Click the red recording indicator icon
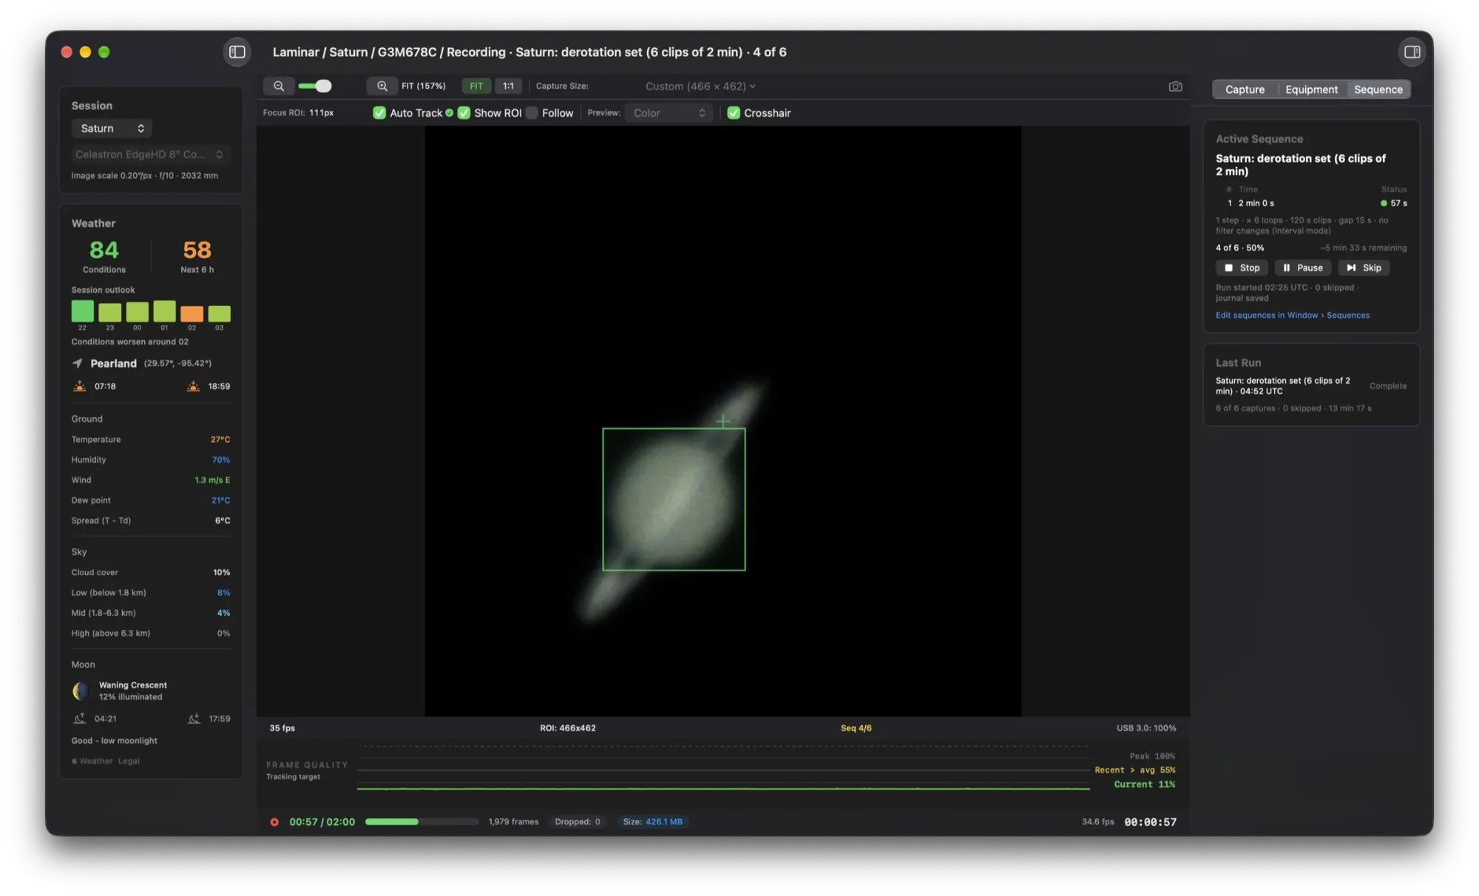1479x896 pixels. point(274,821)
